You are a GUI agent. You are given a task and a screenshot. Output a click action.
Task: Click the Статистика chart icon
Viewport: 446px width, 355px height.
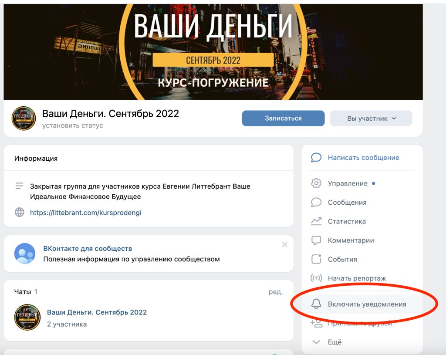pos(316,221)
